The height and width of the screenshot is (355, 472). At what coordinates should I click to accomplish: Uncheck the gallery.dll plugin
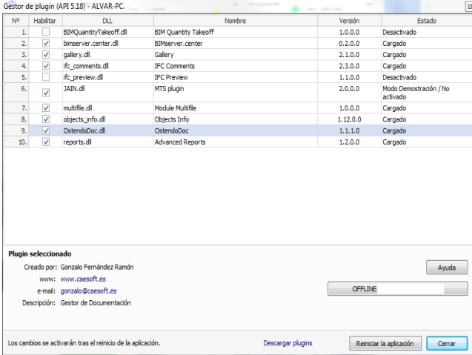(x=46, y=55)
